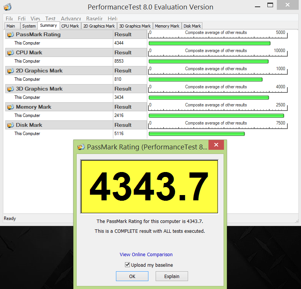Open the View Online Comparison link
The width and height of the screenshot is (301, 289).
146,255
